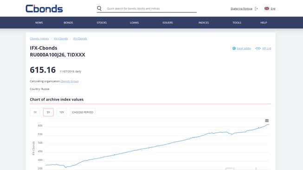The width and height of the screenshot is (303, 170).
Task: Open the Indices menu item
Action: tap(204, 23)
